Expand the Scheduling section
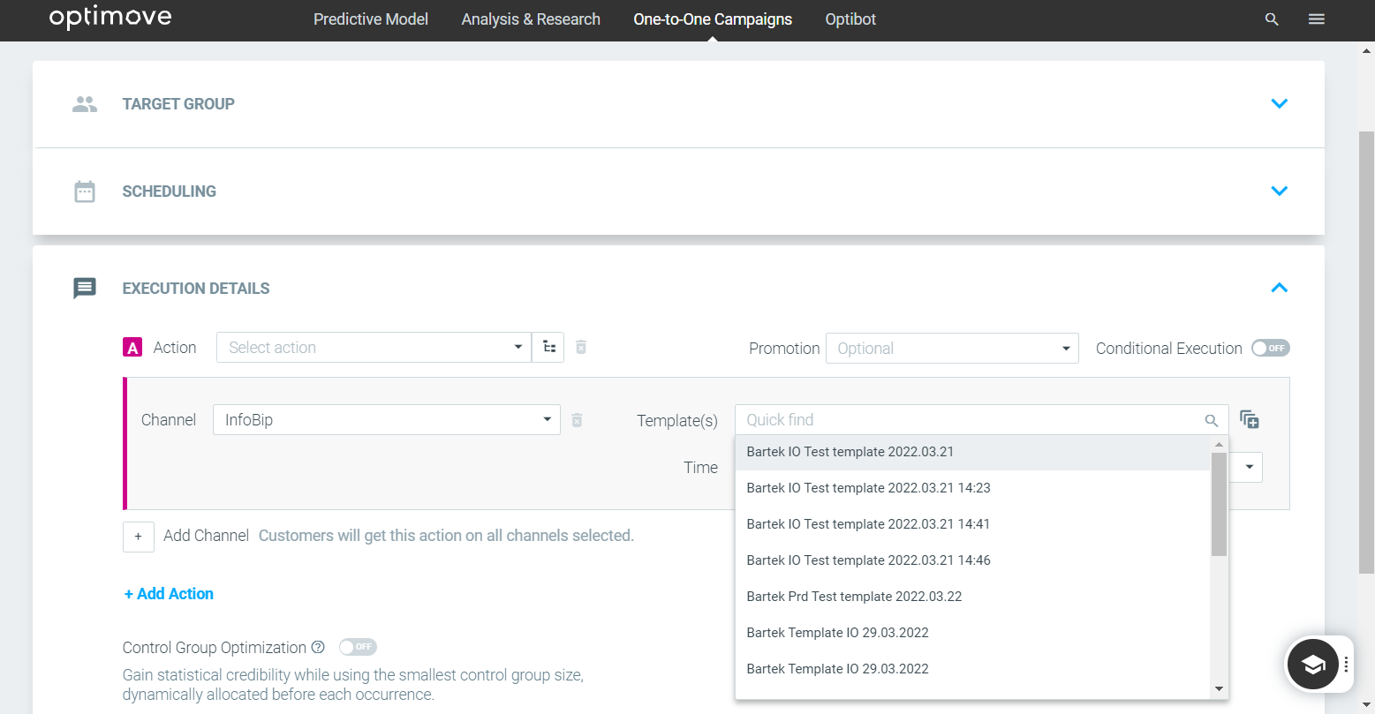1375x714 pixels. point(1279,192)
